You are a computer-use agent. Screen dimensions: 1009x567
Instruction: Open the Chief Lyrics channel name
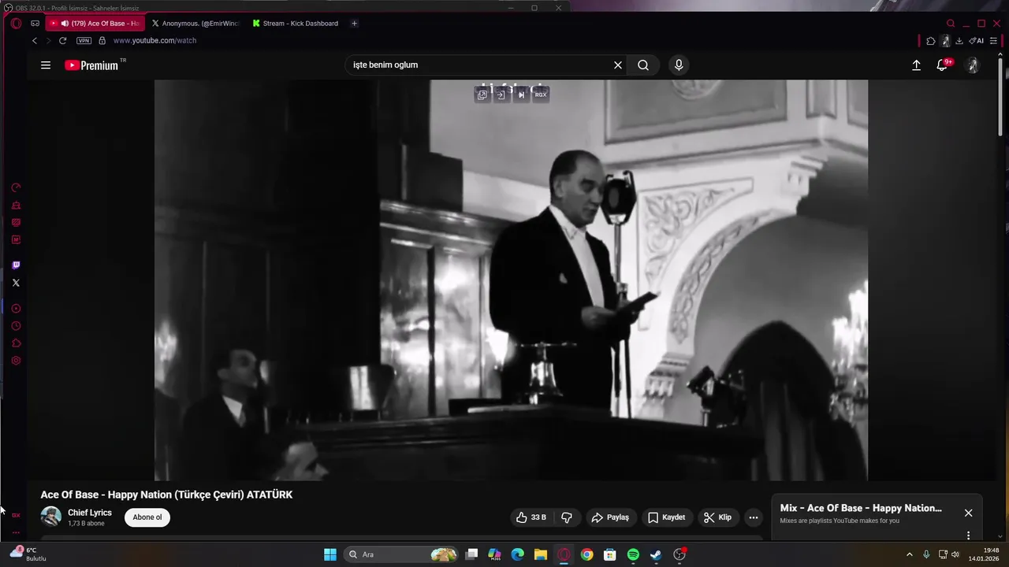(x=90, y=513)
